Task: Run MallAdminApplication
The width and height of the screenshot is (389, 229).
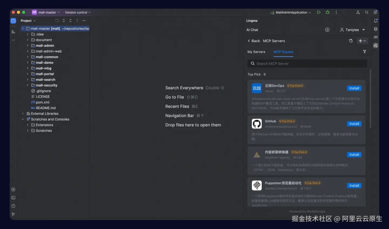Action: click(x=319, y=12)
